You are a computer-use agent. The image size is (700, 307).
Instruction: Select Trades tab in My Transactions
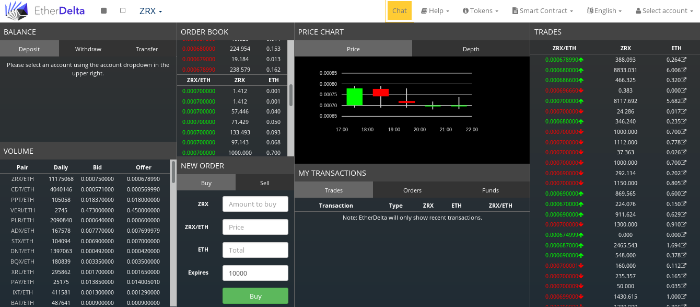[334, 190]
